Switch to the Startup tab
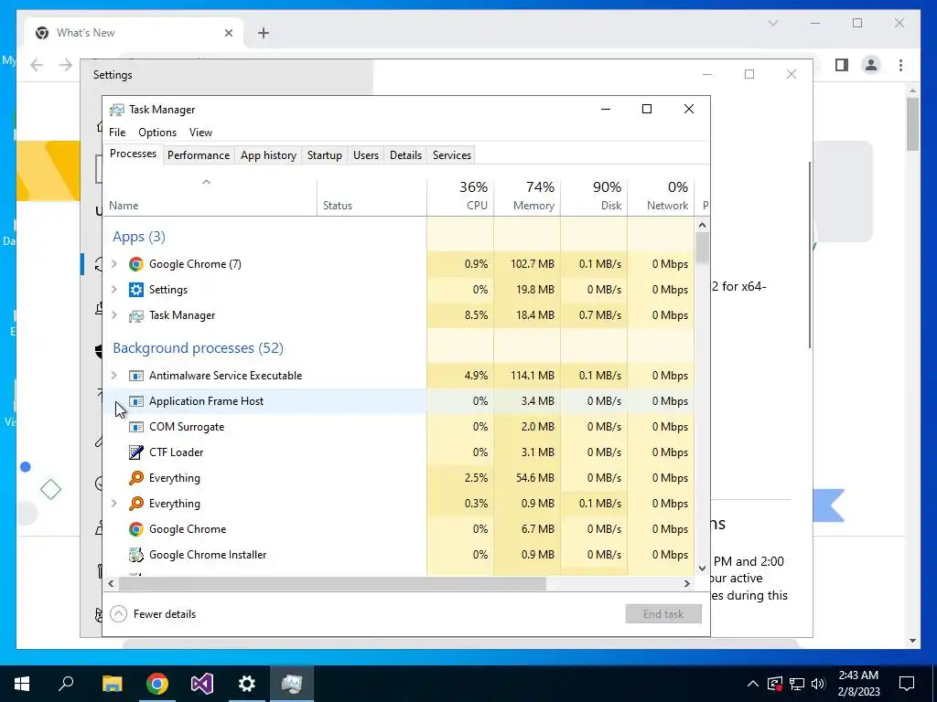 pos(325,155)
